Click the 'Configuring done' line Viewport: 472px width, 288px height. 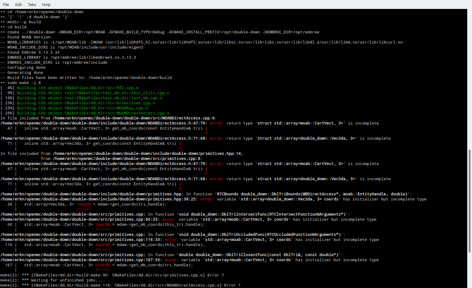pyautogui.click(x=23, y=68)
